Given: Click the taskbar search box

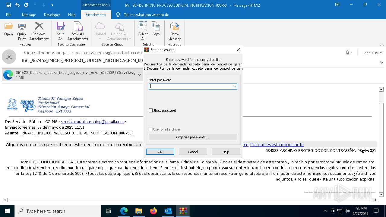Looking at the screenshot, I should (x=58, y=211).
